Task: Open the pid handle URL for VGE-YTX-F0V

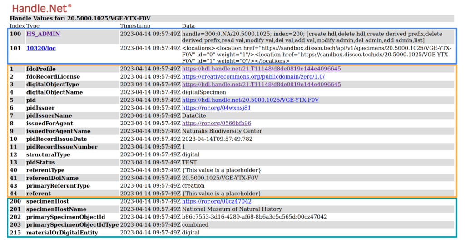Action: point(250,100)
